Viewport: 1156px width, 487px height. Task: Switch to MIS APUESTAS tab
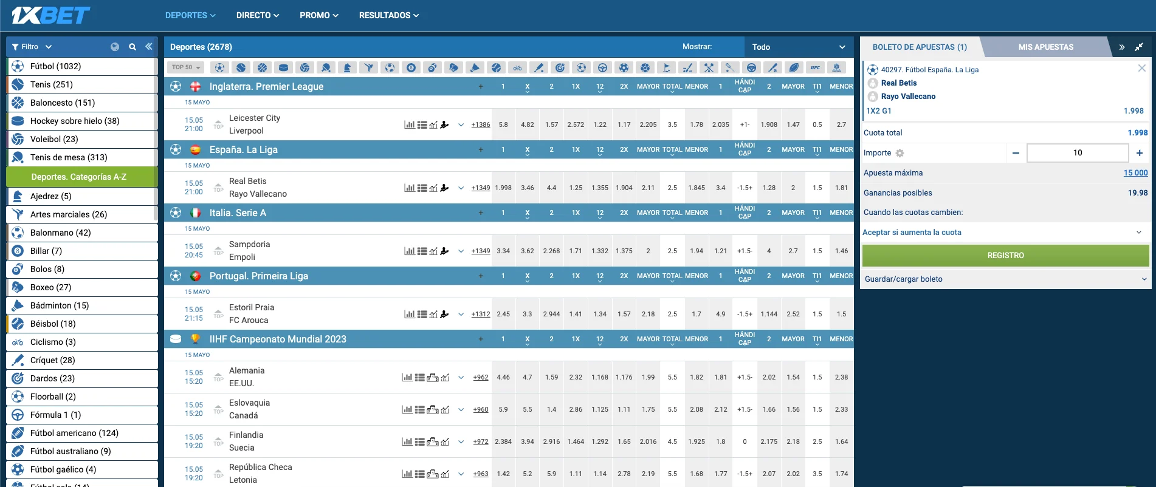click(1045, 47)
